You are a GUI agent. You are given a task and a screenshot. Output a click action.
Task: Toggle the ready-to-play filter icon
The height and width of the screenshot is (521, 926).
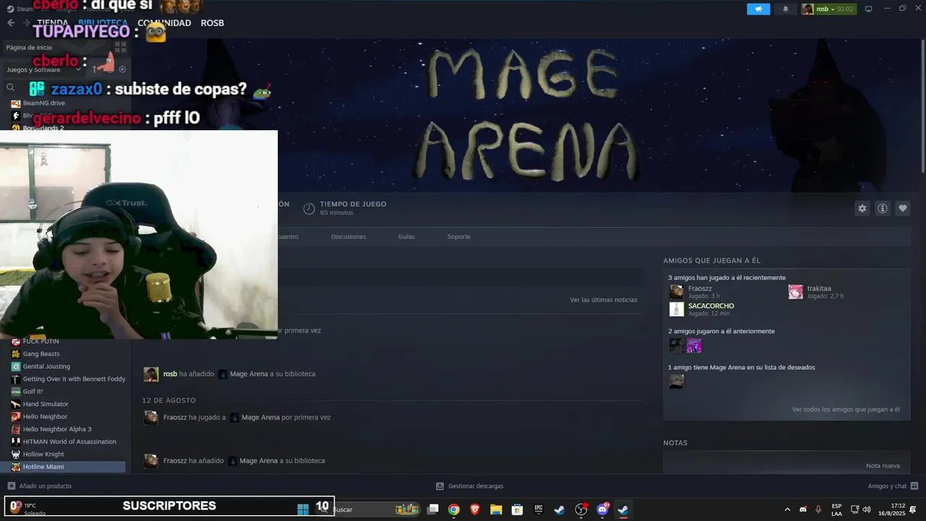(x=122, y=69)
